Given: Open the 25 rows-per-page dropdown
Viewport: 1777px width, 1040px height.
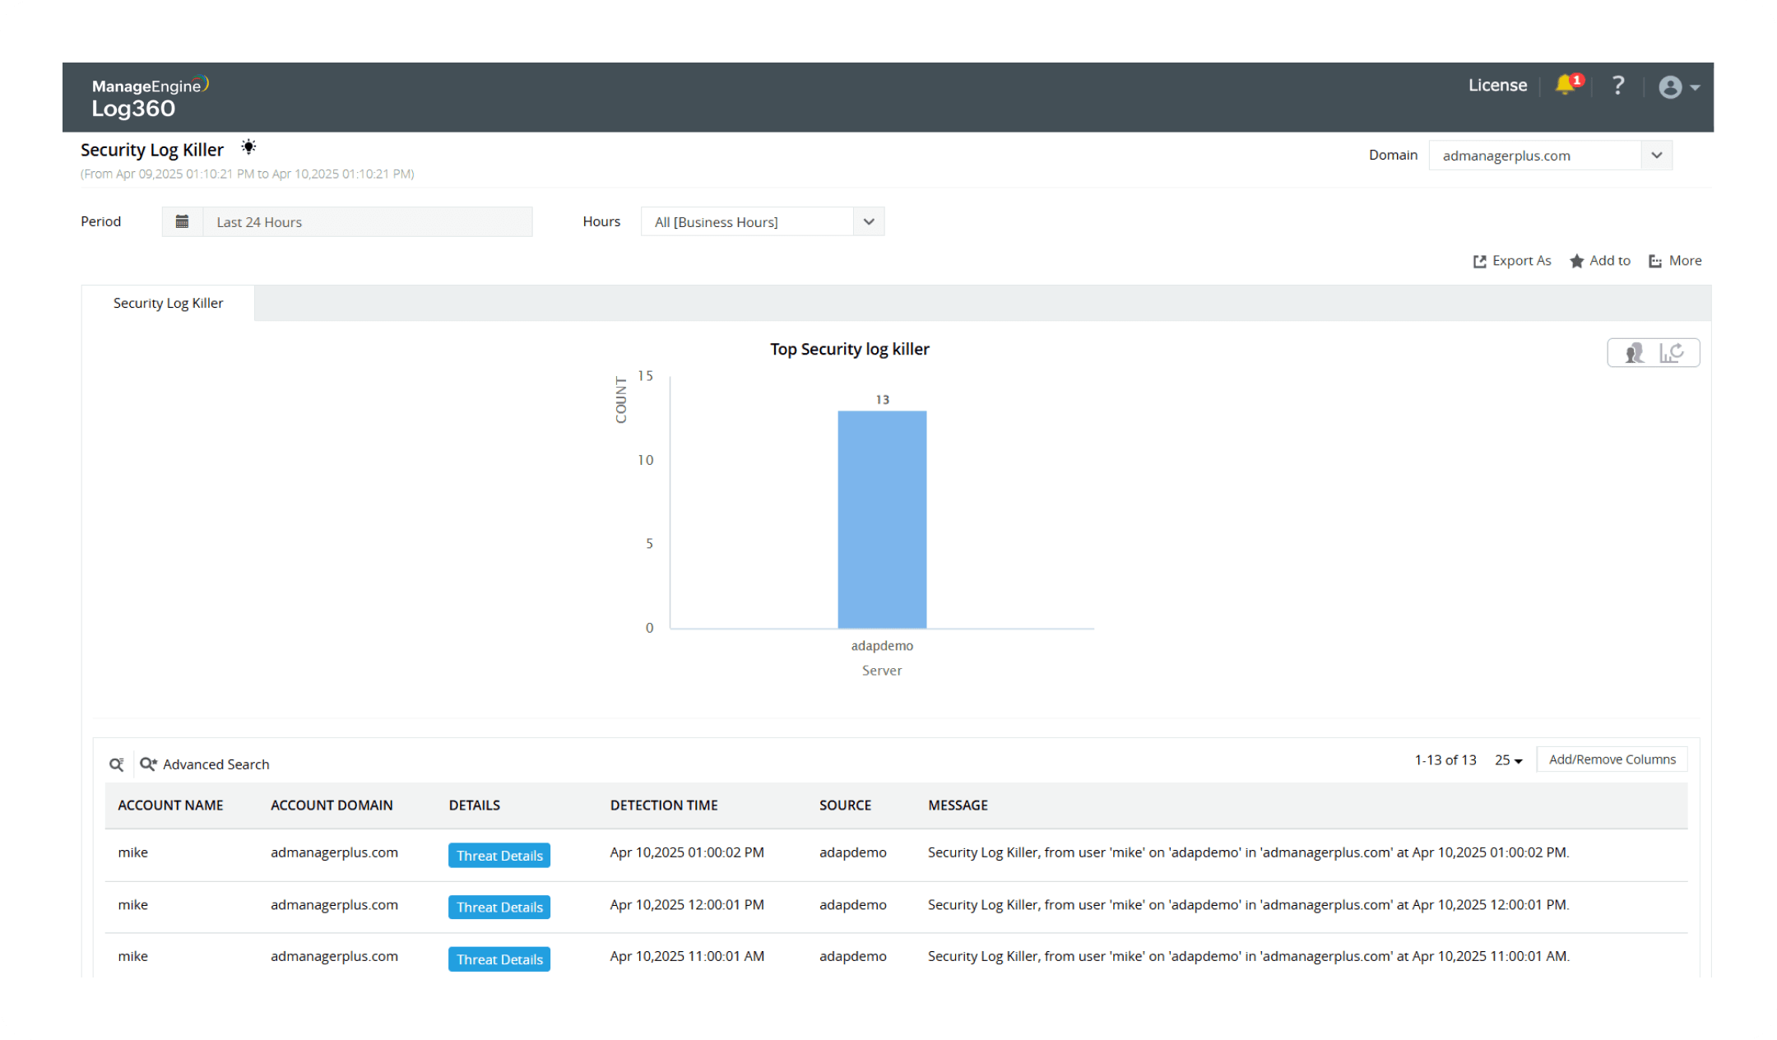Looking at the screenshot, I should [1508, 760].
